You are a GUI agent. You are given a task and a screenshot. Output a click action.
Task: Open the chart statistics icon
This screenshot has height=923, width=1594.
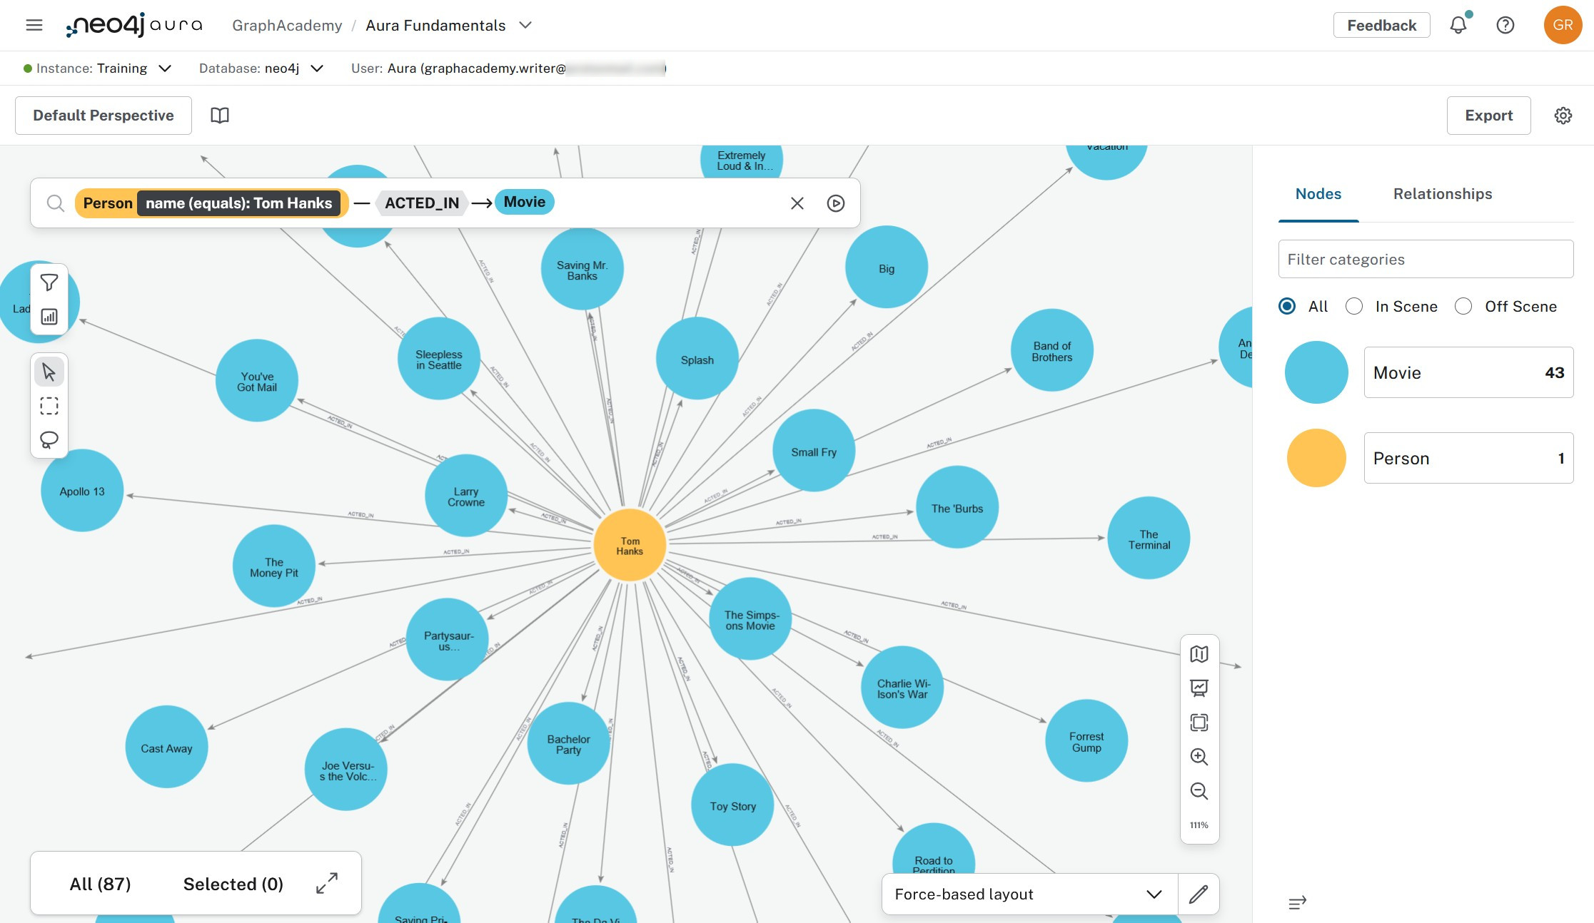point(49,317)
